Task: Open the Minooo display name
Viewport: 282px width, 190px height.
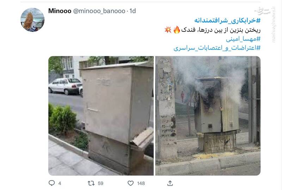Action: coord(60,11)
